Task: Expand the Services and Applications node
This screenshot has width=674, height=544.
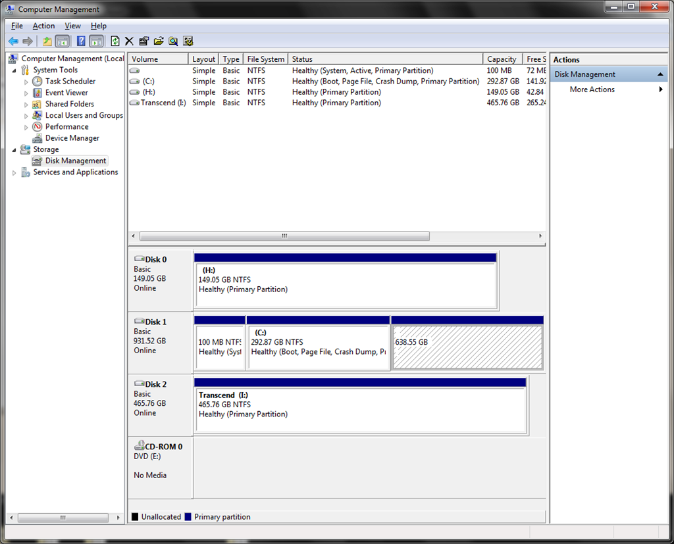Action: click(14, 173)
